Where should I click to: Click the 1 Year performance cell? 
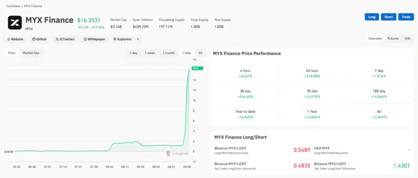click(x=312, y=114)
